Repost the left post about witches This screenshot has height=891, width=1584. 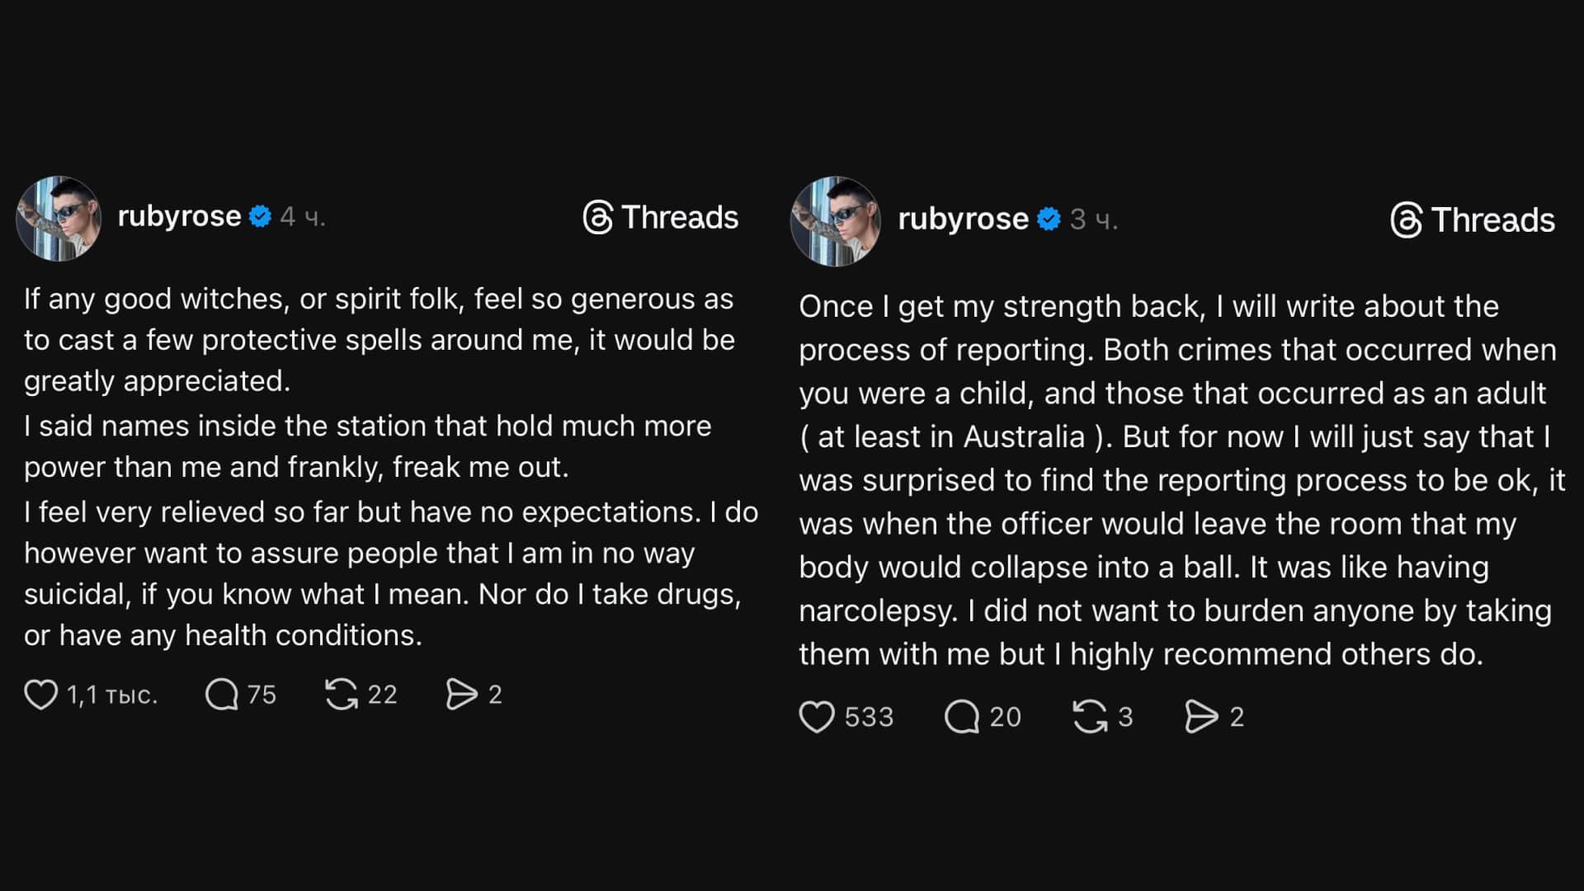coord(342,695)
